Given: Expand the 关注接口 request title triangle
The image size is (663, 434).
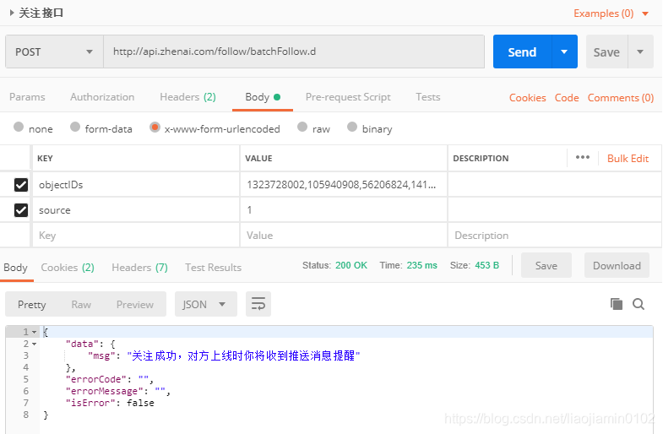Looking at the screenshot, I should click(12, 14).
